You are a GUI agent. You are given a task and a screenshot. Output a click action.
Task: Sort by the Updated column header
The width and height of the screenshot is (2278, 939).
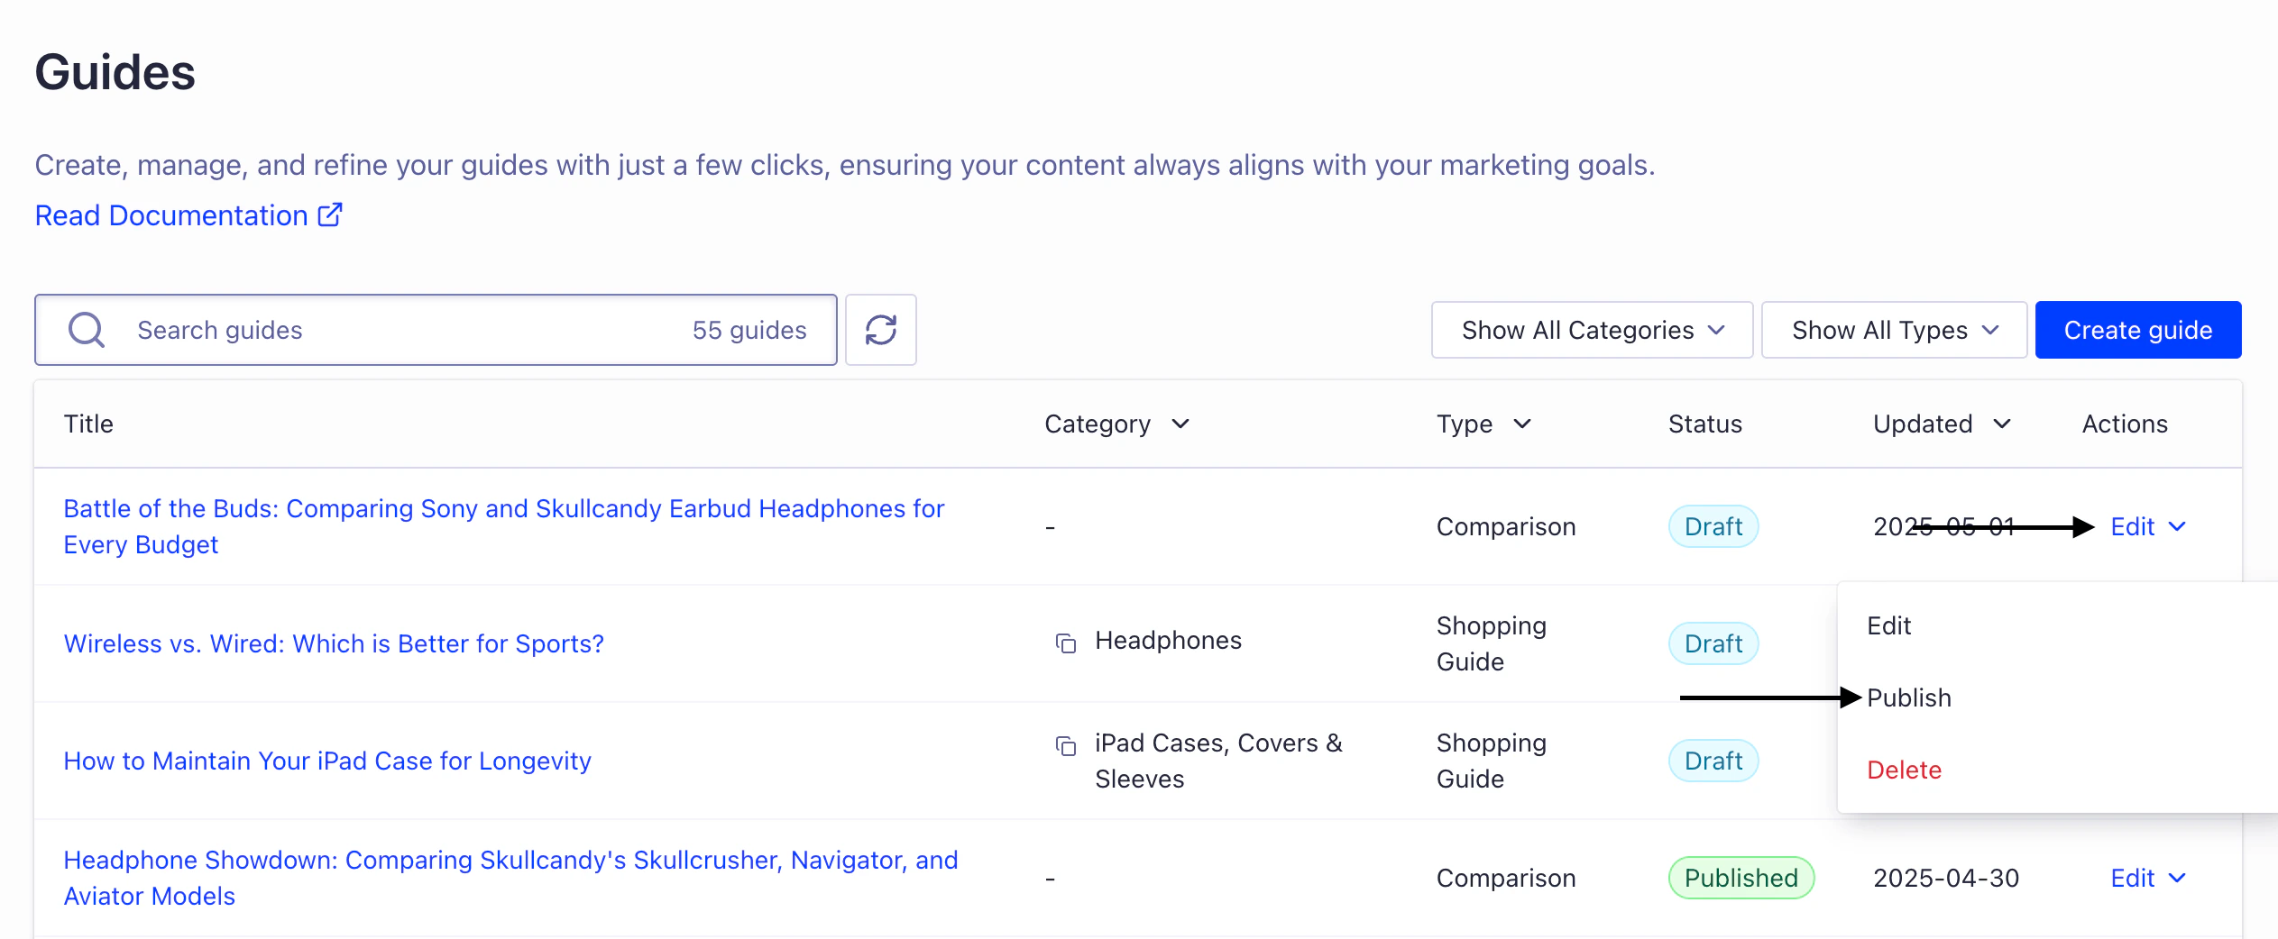click(1942, 424)
